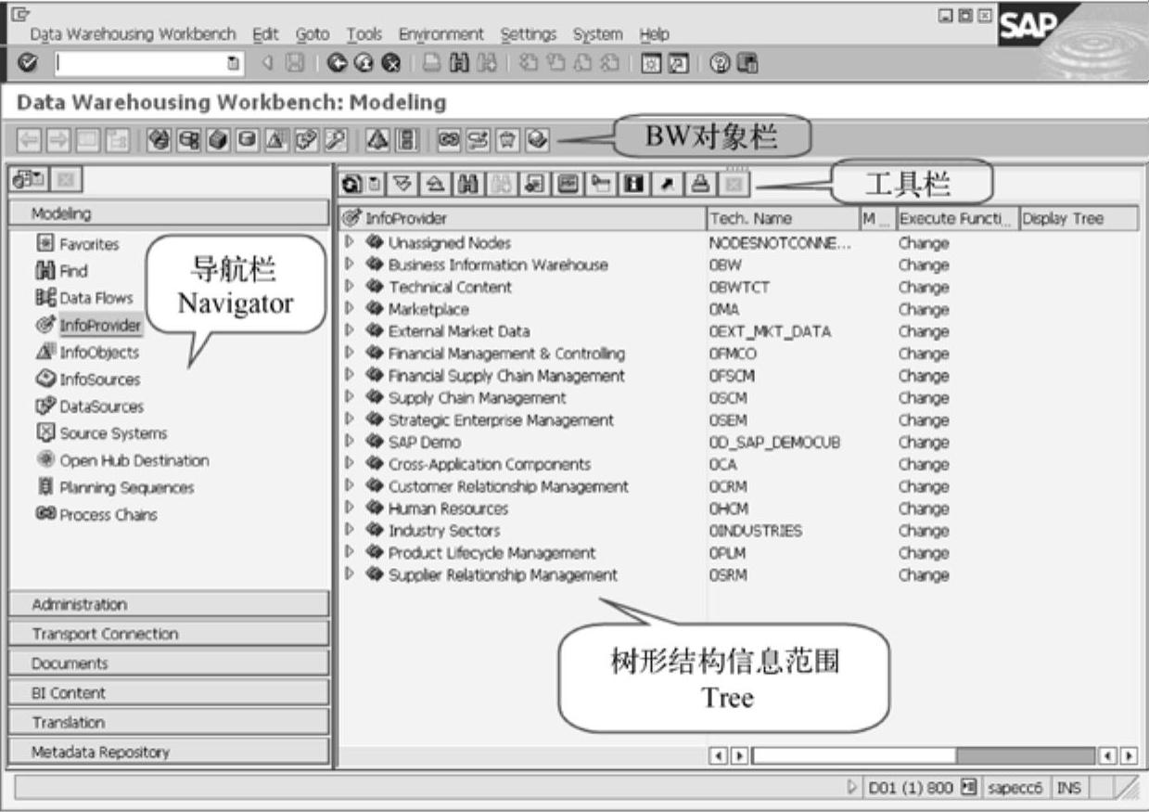
Task: Click the printer icon in tree toolbar
Action: 701,185
